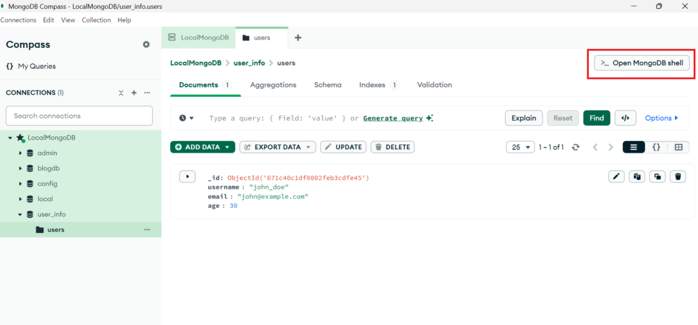698x325 pixels.
Task: Click the LocalMongoDB favorite star icon
Action: point(20,138)
